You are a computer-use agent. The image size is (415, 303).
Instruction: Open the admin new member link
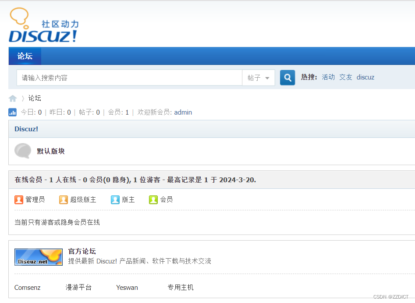[x=183, y=112]
